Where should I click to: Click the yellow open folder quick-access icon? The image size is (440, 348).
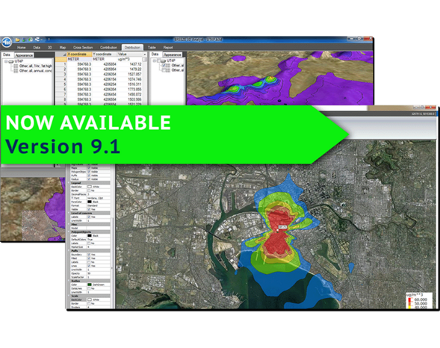click(18, 40)
